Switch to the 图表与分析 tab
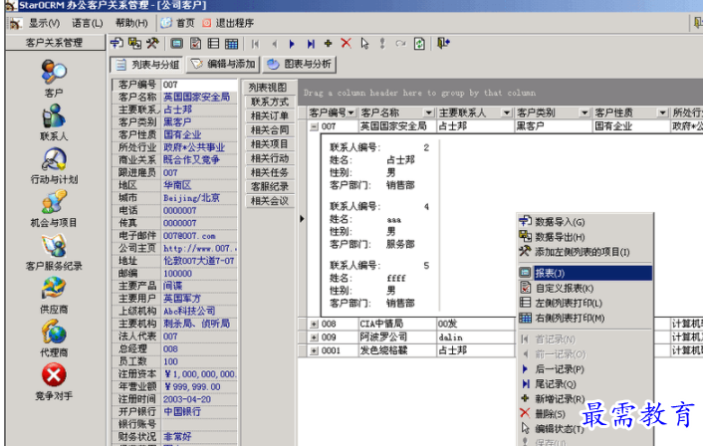 (301, 65)
